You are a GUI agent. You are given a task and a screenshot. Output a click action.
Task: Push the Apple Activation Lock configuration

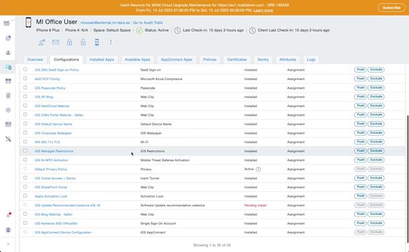[361, 196]
